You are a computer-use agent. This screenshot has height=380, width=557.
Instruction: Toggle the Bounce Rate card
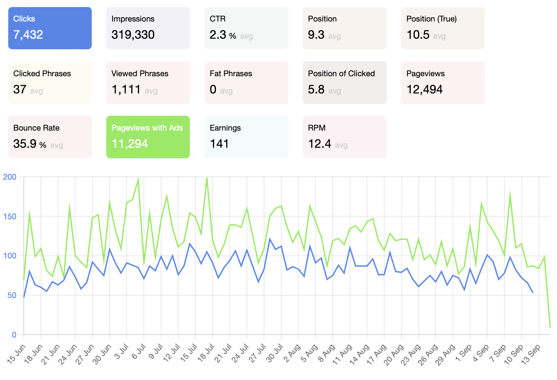[50, 137]
